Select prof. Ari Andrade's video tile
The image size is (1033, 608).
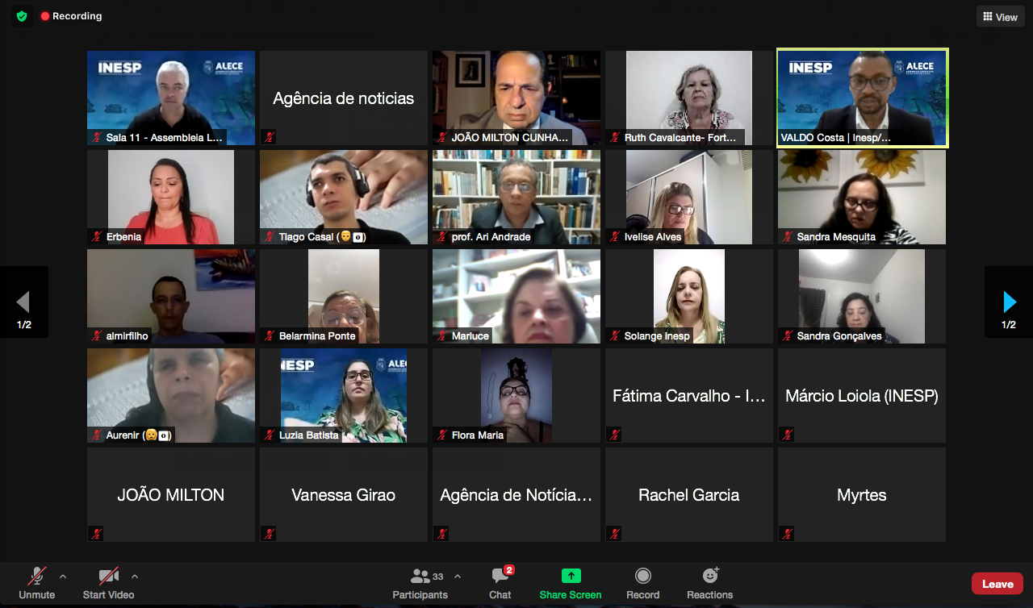click(516, 197)
